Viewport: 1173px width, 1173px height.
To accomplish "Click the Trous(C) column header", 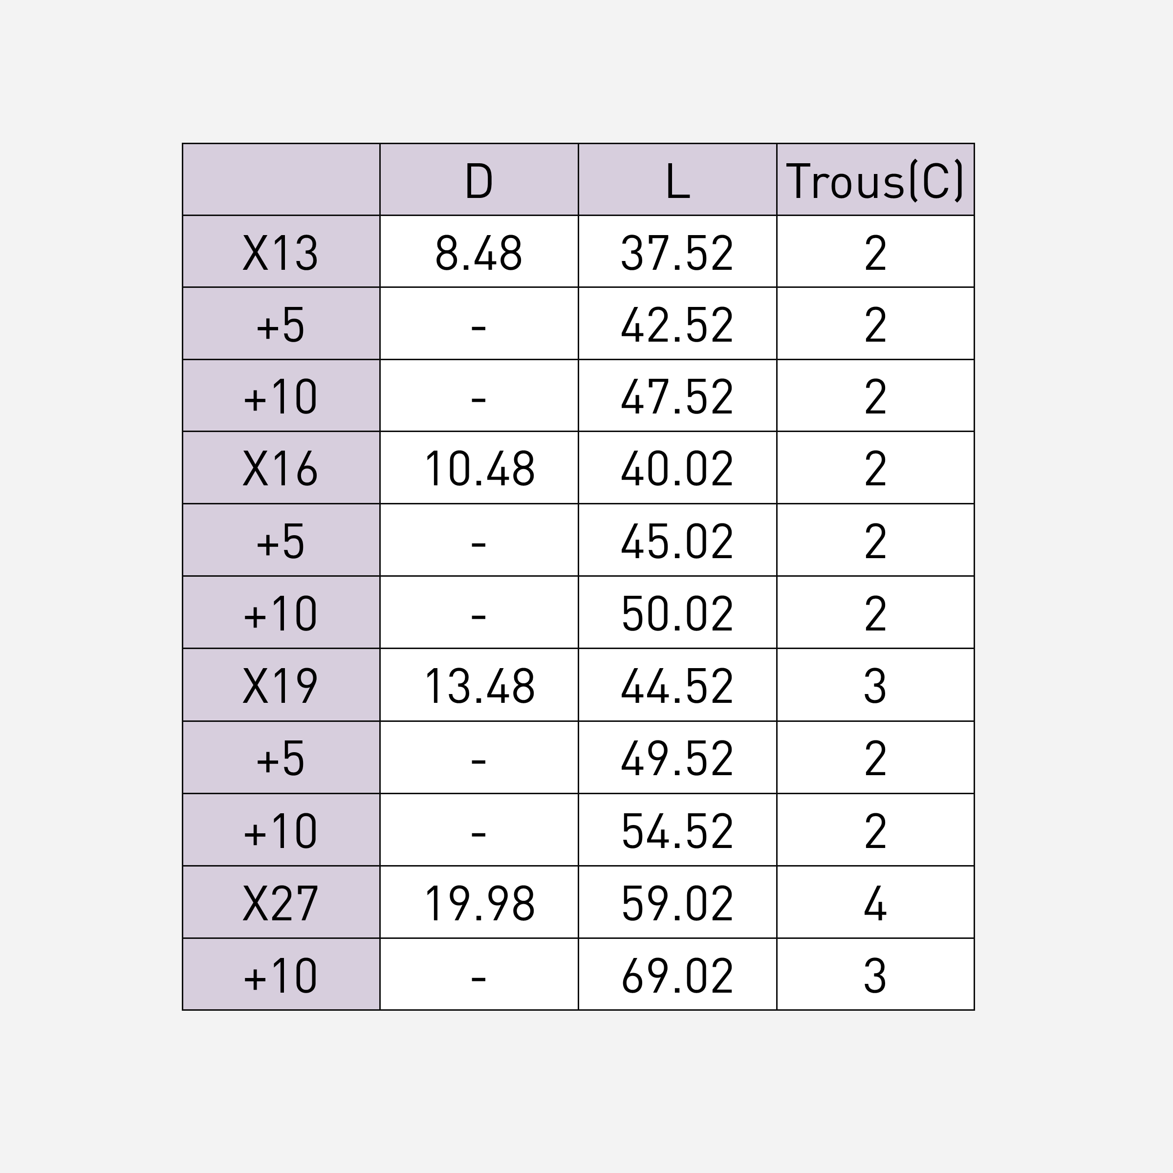I will [x=875, y=180].
